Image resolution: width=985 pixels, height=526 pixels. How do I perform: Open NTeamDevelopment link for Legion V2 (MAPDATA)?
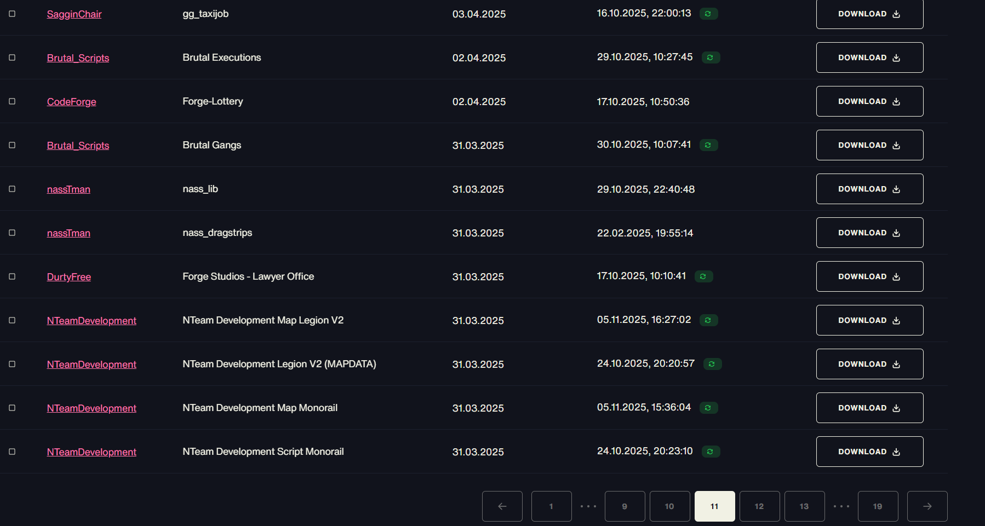[91, 365]
